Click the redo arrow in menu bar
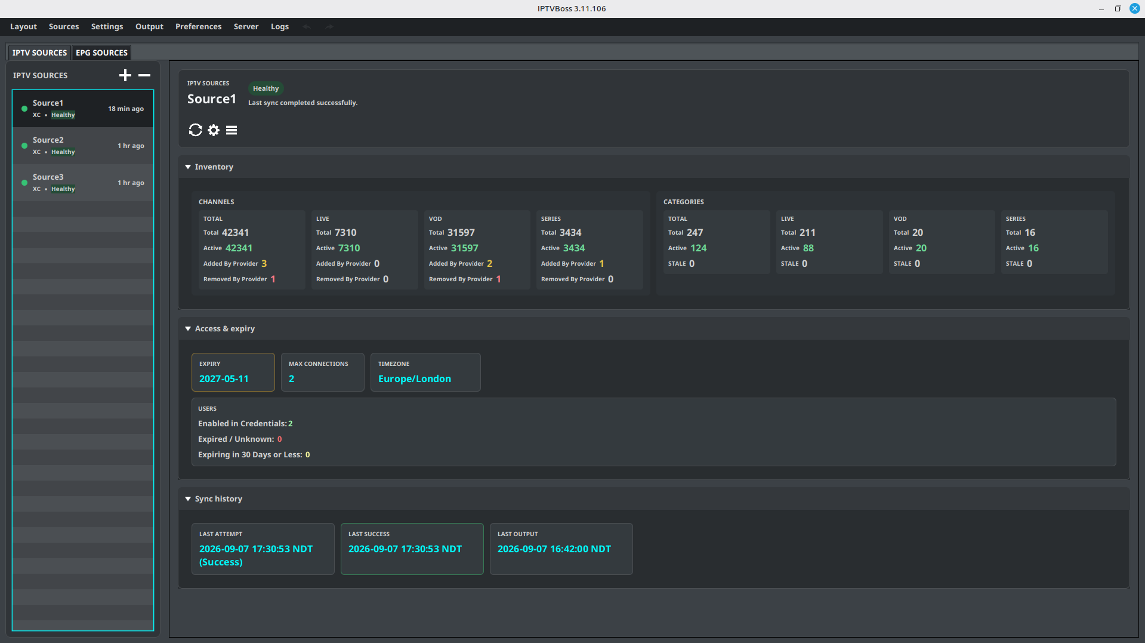 (329, 27)
